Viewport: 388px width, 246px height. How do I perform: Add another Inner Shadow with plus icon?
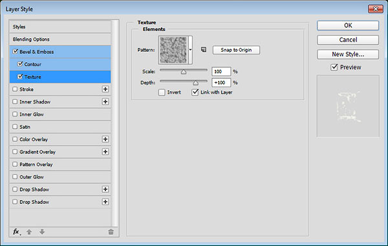(105, 102)
